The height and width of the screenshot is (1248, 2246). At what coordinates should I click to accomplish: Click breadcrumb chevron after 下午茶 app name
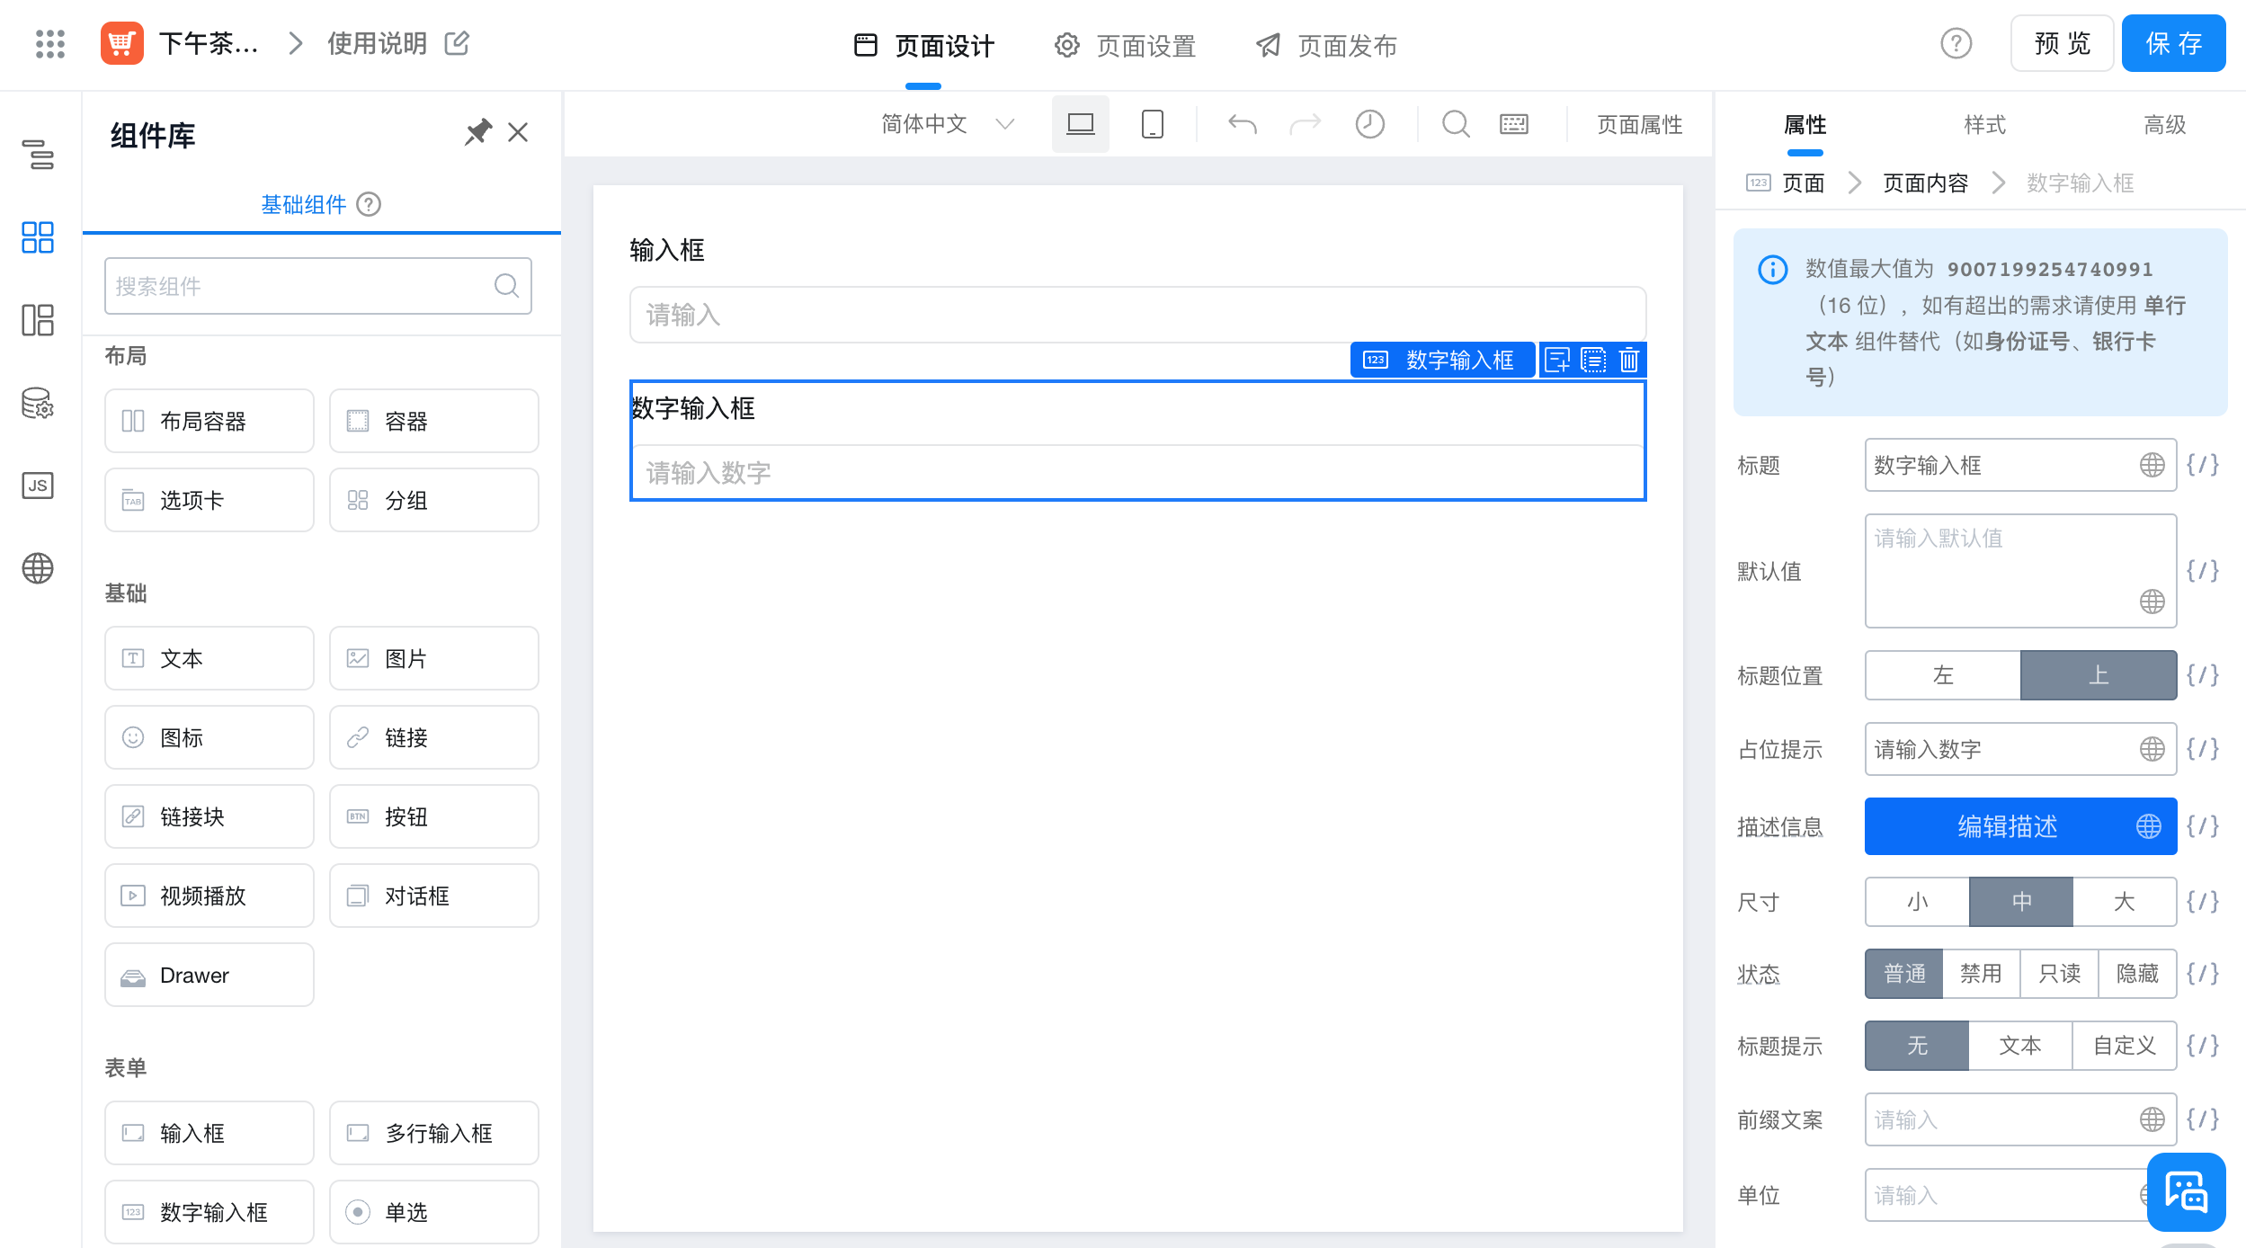(295, 43)
